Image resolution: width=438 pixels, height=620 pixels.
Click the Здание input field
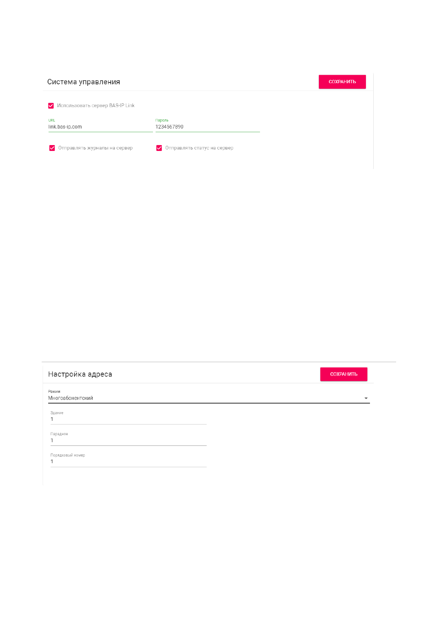click(128, 419)
